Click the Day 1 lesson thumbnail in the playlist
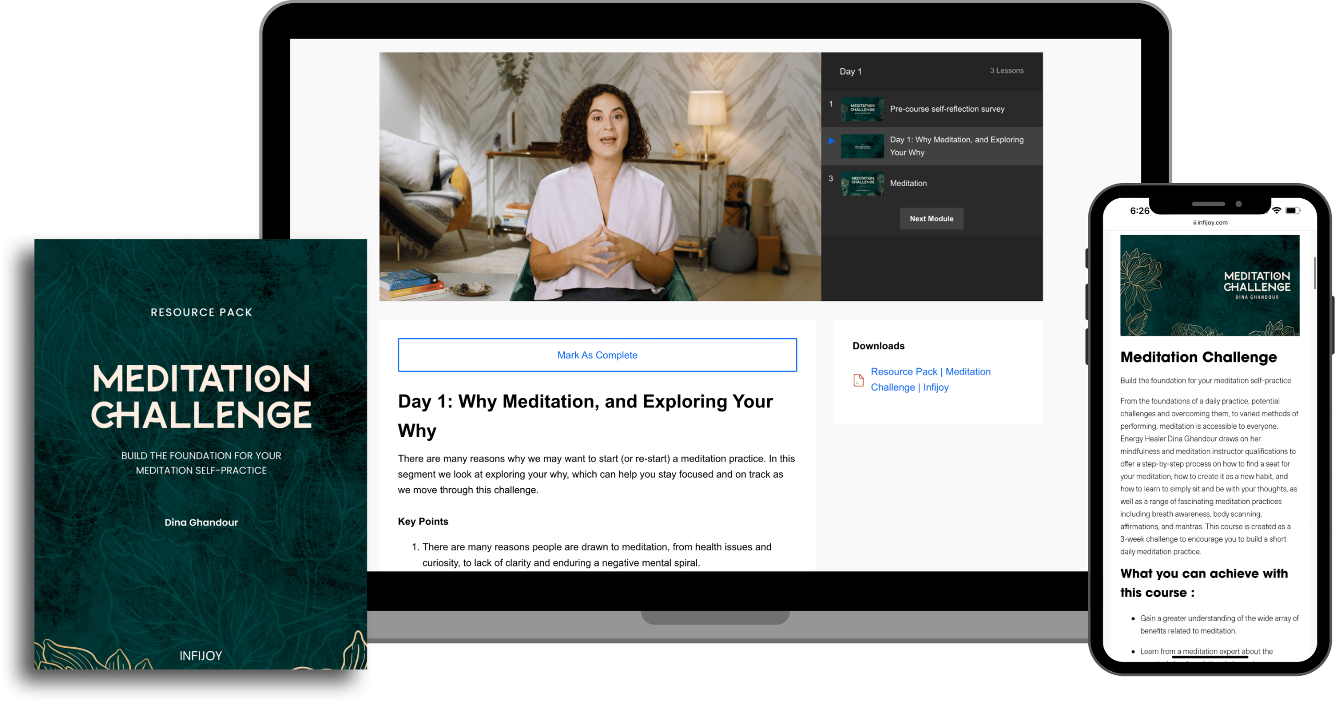Image resolution: width=1335 pixels, height=703 pixels. [x=862, y=147]
